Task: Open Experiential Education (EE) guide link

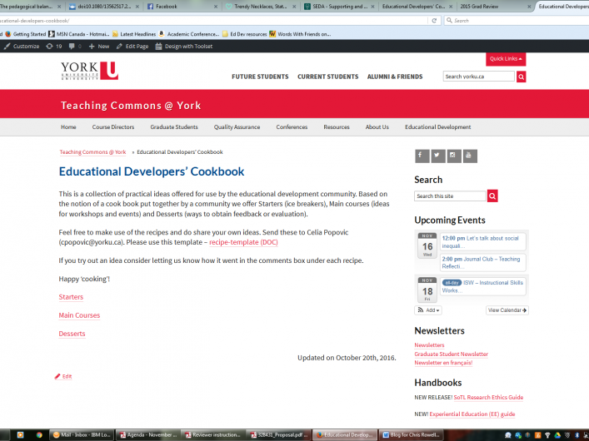Action: coord(472,414)
